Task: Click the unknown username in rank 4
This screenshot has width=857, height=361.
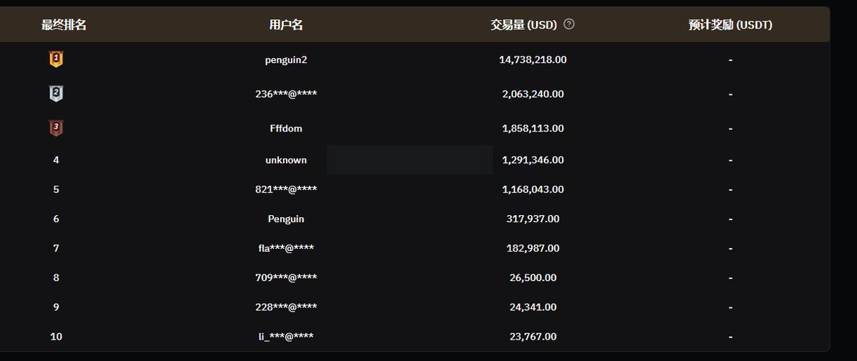Action: click(286, 160)
